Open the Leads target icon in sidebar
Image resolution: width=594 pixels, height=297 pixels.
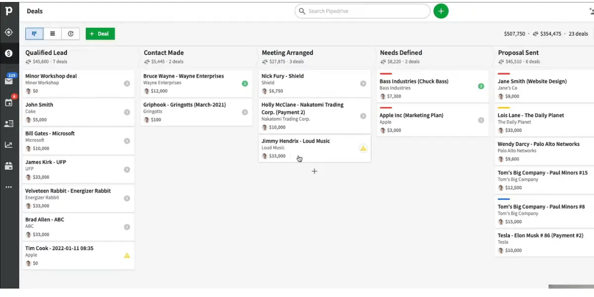9,32
